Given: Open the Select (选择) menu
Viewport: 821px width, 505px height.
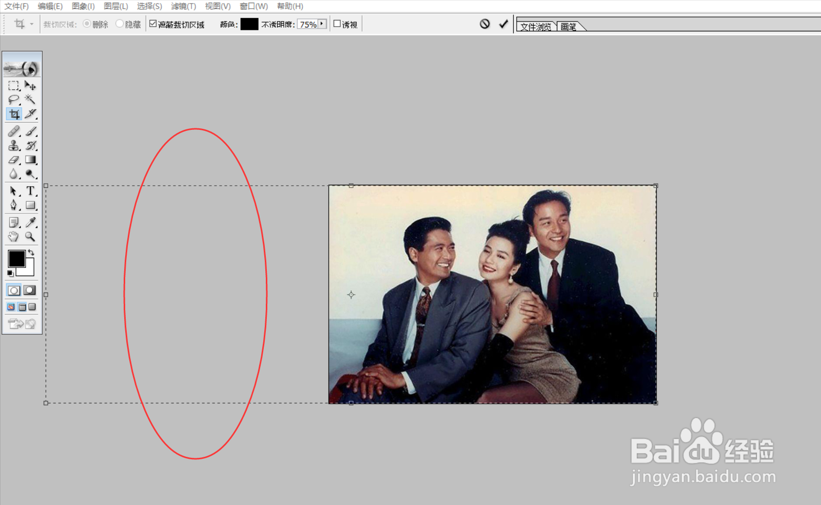Looking at the screenshot, I should point(149,6).
